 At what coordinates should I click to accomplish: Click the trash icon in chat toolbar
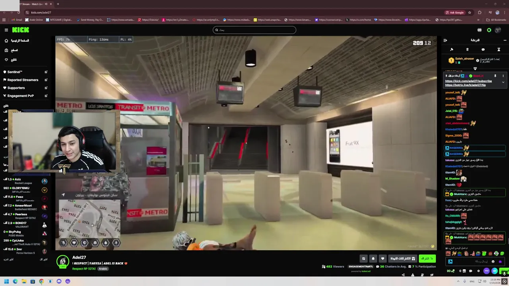point(467,50)
